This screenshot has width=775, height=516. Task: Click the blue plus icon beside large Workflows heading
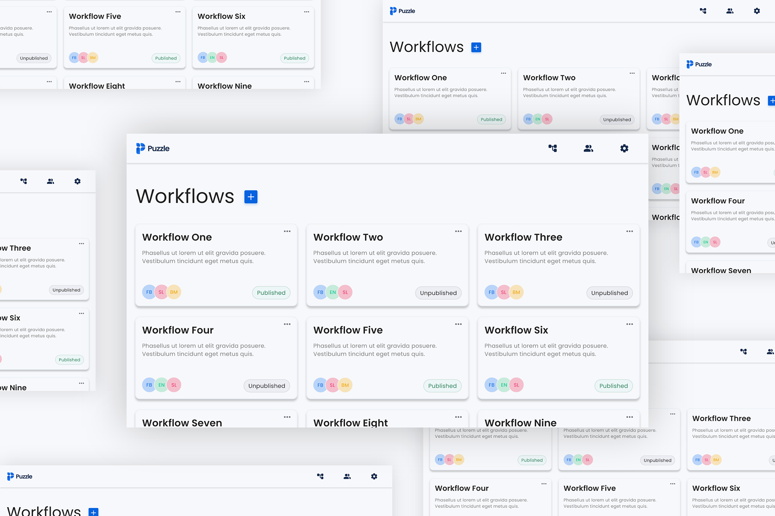tap(251, 197)
